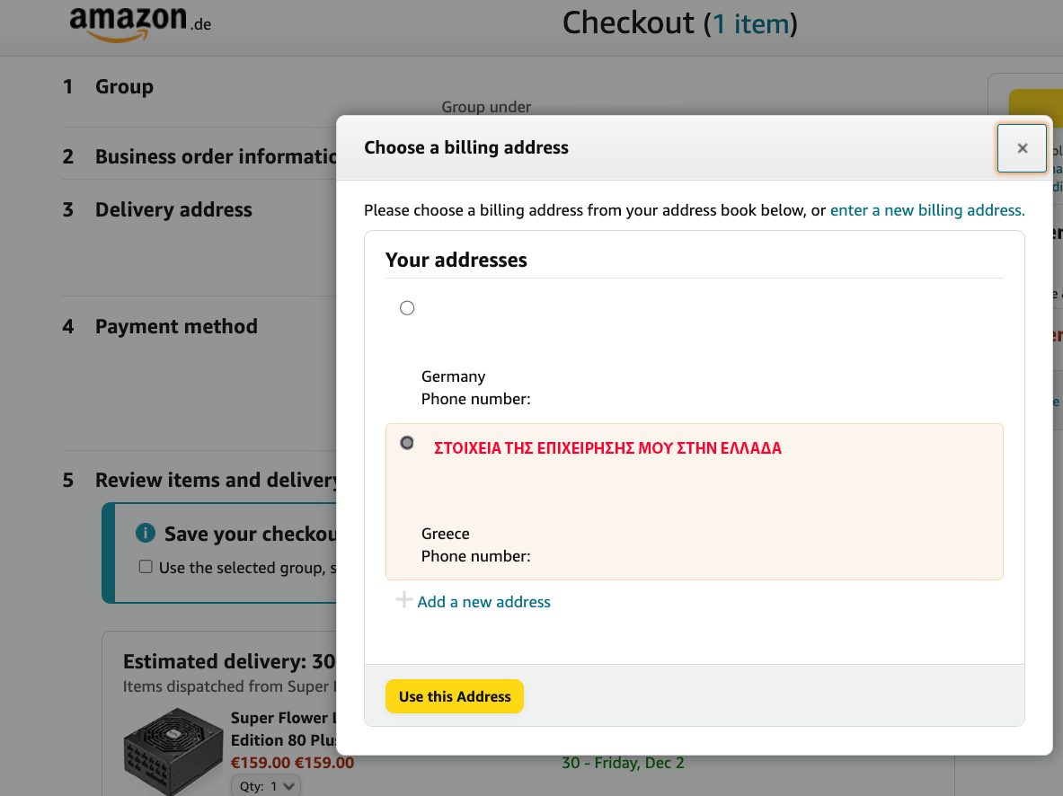Close the billing address dialog
This screenshot has width=1063, height=796.
pyautogui.click(x=1022, y=148)
